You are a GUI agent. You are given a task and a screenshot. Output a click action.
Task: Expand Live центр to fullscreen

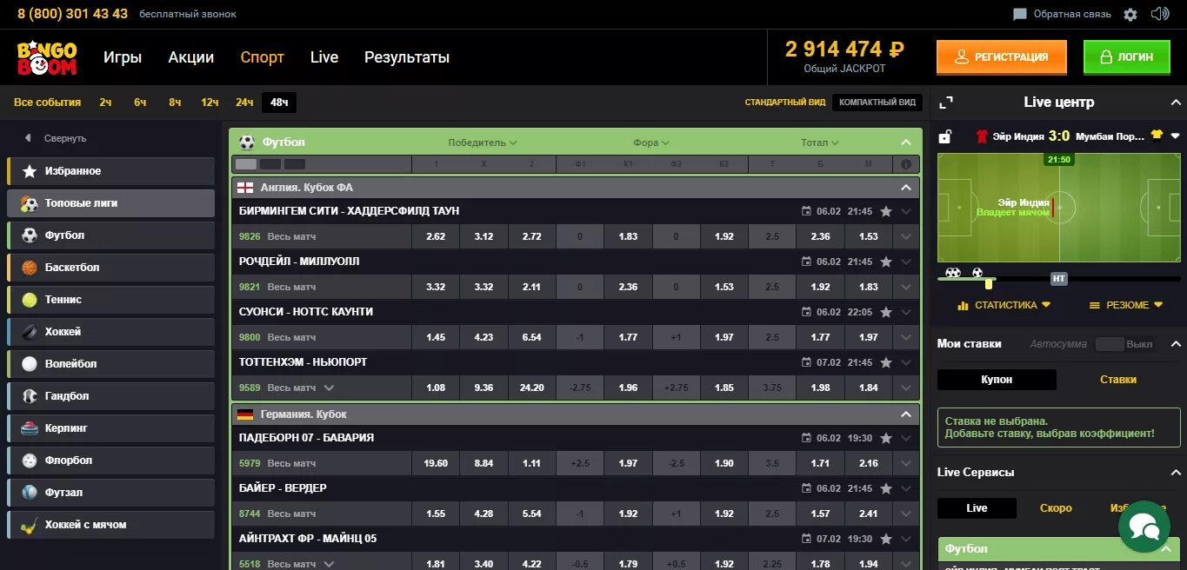[947, 103]
